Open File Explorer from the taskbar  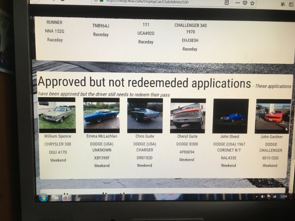tap(56, 197)
